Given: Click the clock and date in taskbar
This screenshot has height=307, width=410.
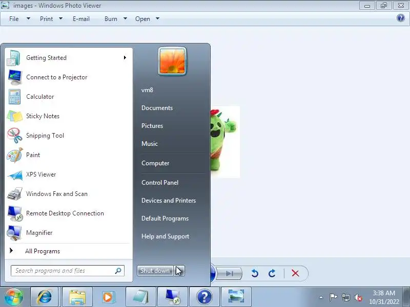Looking at the screenshot, I should click(384, 297).
